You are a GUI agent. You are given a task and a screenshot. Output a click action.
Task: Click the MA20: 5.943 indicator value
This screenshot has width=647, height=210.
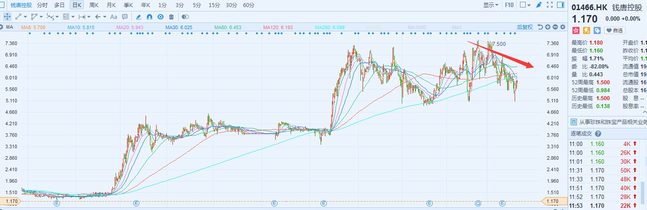click(x=130, y=27)
